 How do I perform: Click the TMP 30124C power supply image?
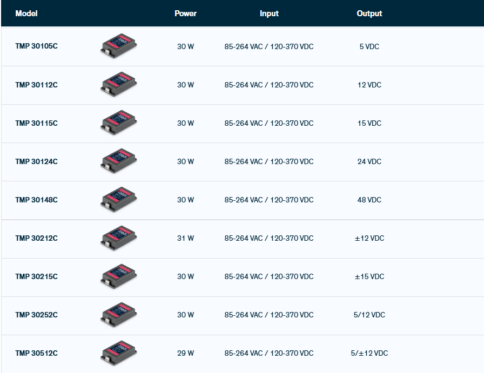click(118, 161)
